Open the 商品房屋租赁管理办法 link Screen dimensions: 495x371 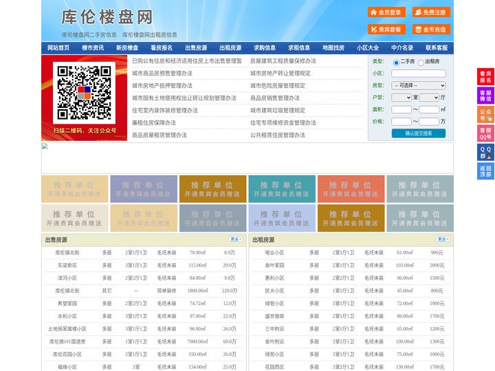coord(159,135)
